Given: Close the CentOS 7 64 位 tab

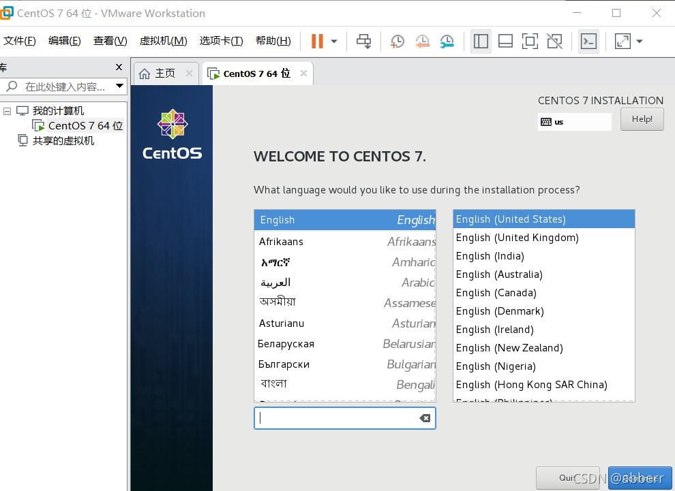Looking at the screenshot, I should pyautogui.click(x=303, y=74).
